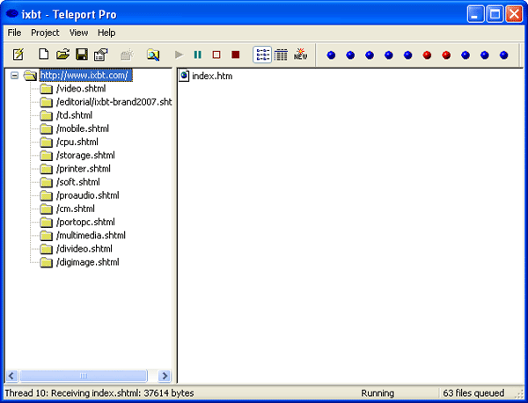Maximize the Teleport Pro window

[x=495, y=14]
